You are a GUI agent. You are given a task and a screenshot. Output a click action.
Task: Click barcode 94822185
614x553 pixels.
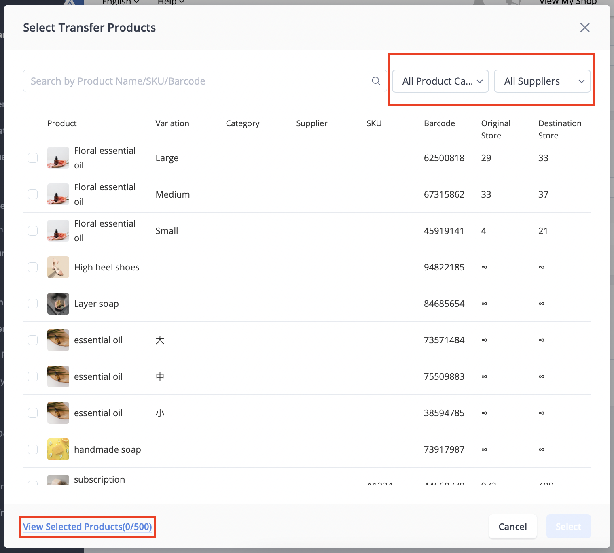tap(444, 267)
